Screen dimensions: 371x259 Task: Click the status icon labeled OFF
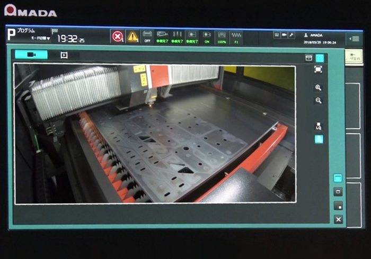click(x=147, y=37)
